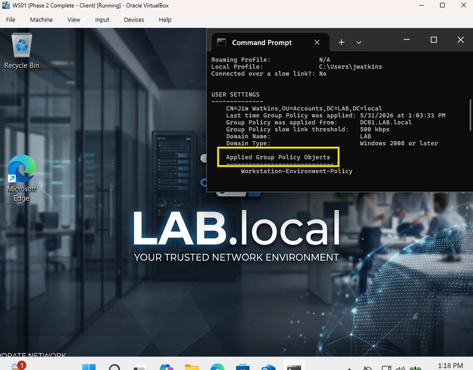Open File Explorer from the taskbar

coord(192,367)
